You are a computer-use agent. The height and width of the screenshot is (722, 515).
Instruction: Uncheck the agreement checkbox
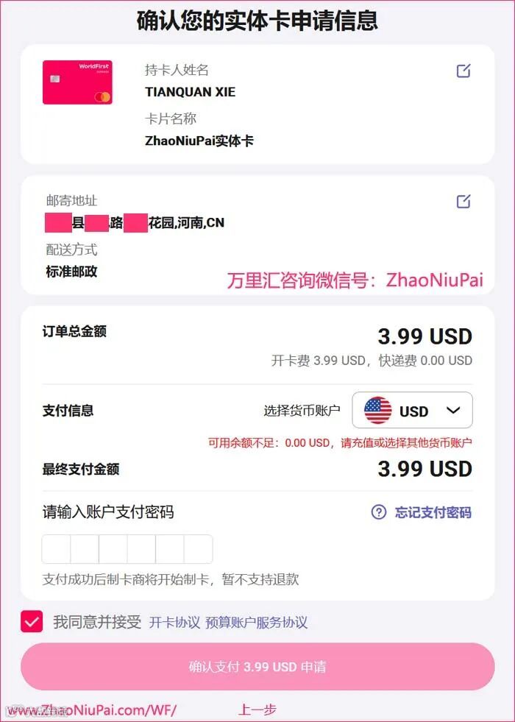pos(32,622)
